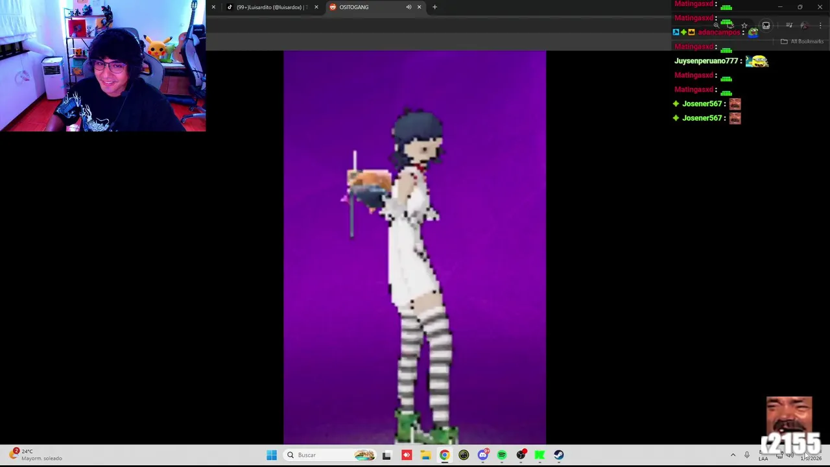Open the media controls icon in Chrome
Viewport: 830px width, 467px height.
[789, 26]
